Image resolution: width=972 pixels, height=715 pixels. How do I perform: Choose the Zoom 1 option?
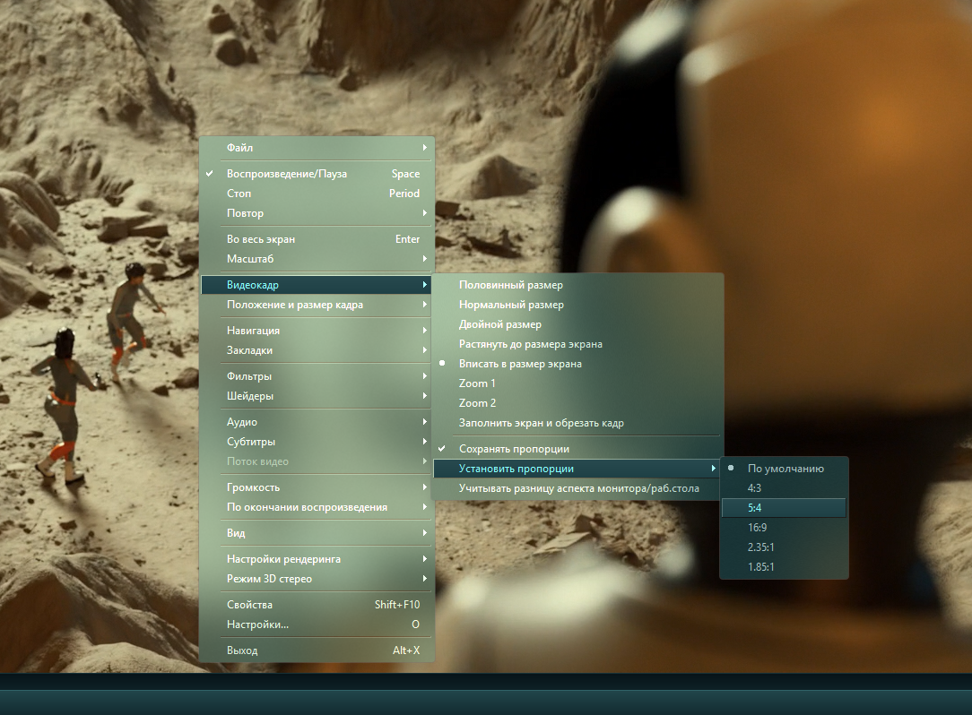pos(577,384)
